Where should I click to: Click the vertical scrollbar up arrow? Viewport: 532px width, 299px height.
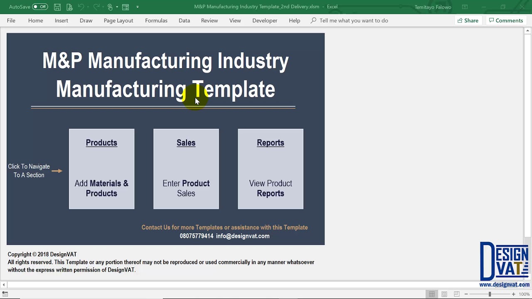[x=528, y=31]
